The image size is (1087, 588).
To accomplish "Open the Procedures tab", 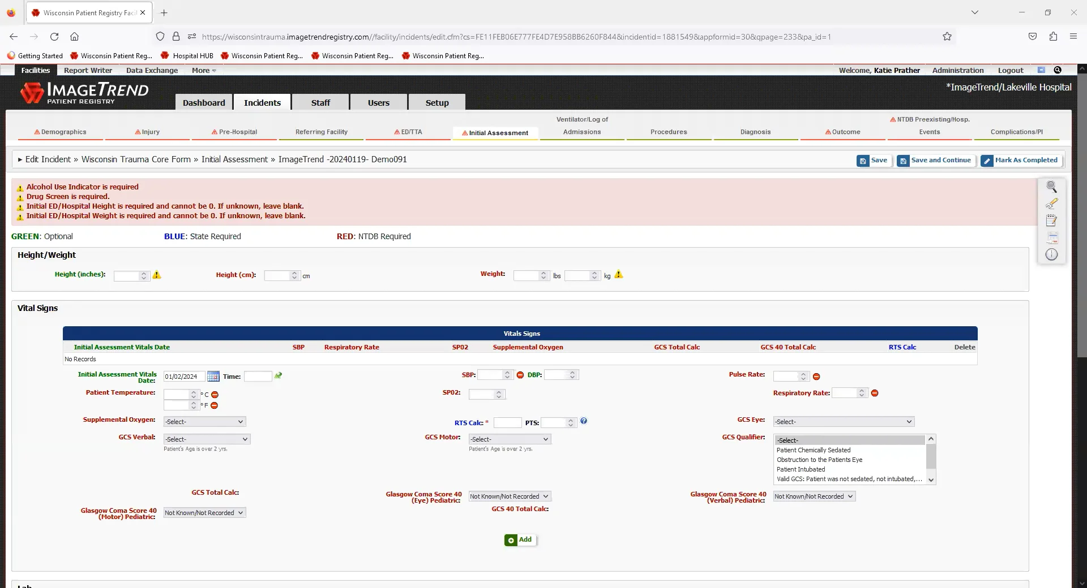I will pos(669,132).
